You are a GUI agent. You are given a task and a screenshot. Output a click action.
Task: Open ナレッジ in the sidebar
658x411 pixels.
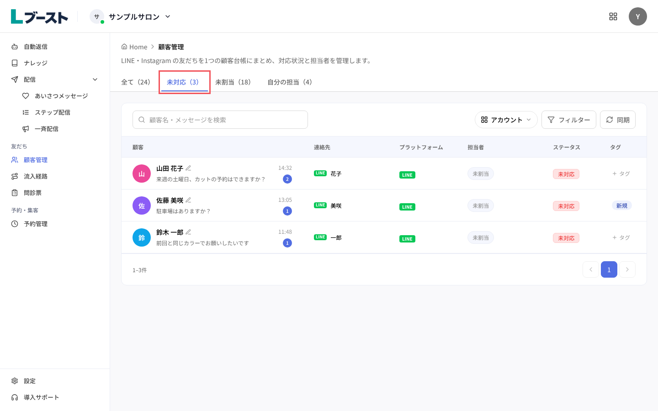click(55, 63)
